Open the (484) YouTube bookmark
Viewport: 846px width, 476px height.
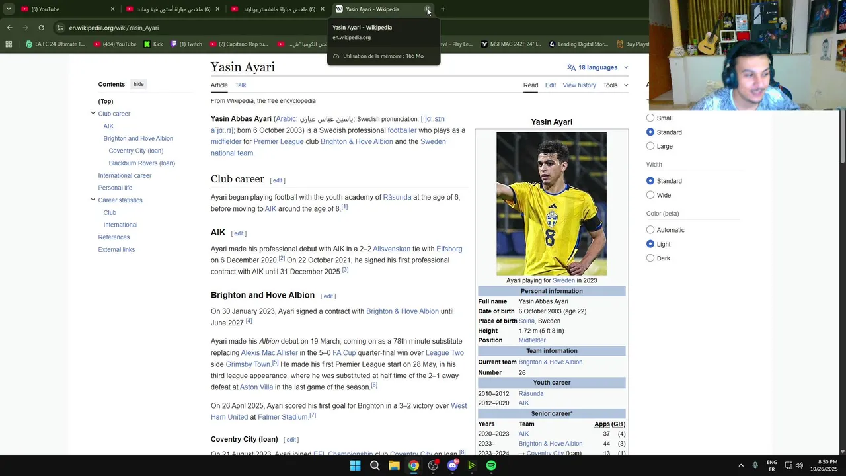click(x=114, y=44)
